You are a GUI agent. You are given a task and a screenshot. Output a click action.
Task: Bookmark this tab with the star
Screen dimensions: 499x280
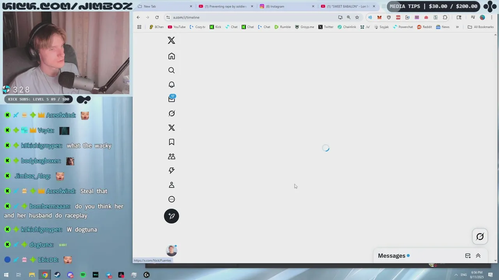[357, 17]
